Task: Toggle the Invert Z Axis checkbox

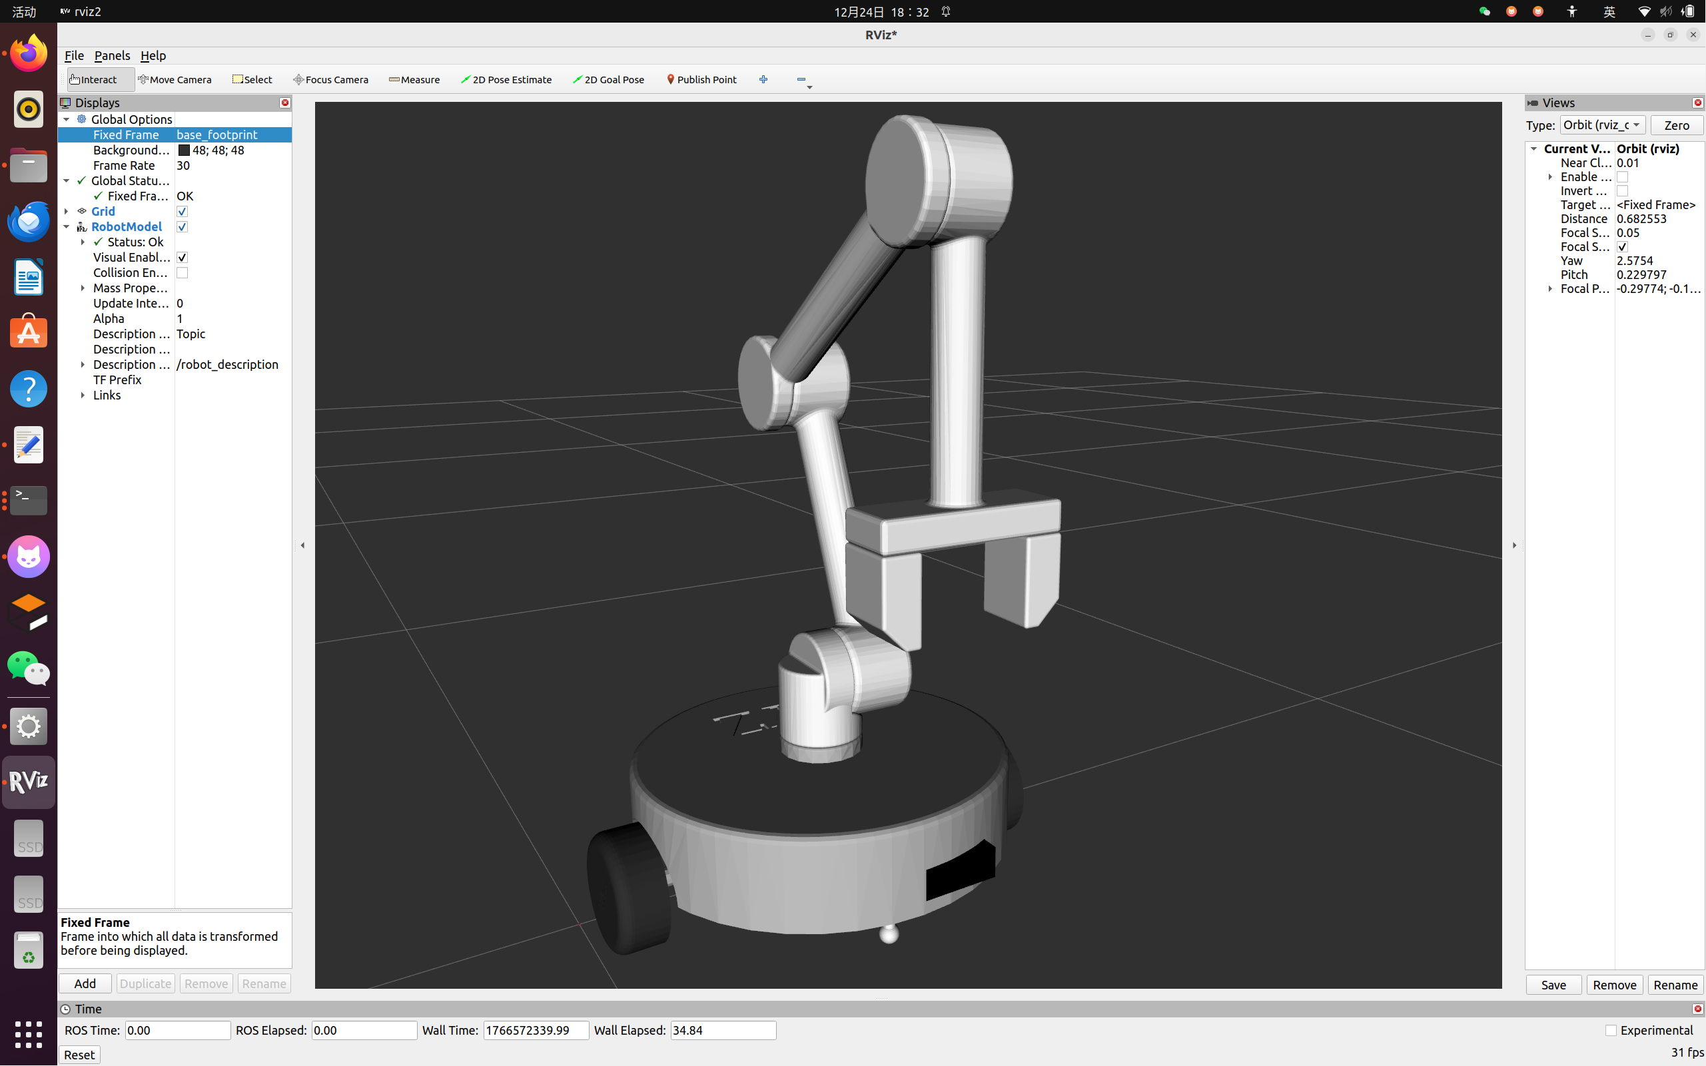Action: coord(1622,191)
